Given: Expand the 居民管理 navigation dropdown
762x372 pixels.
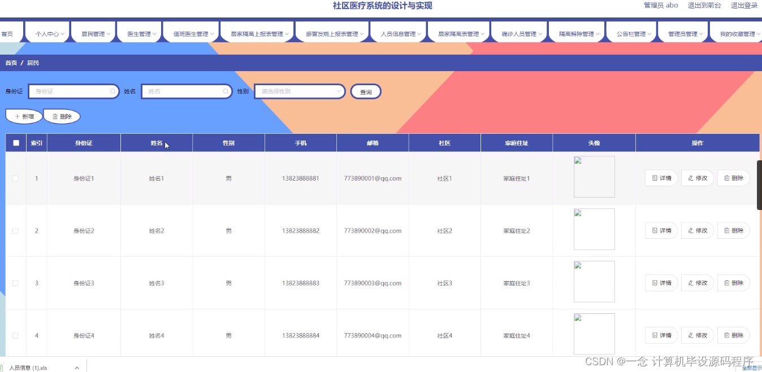Looking at the screenshot, I should (93, 33).
